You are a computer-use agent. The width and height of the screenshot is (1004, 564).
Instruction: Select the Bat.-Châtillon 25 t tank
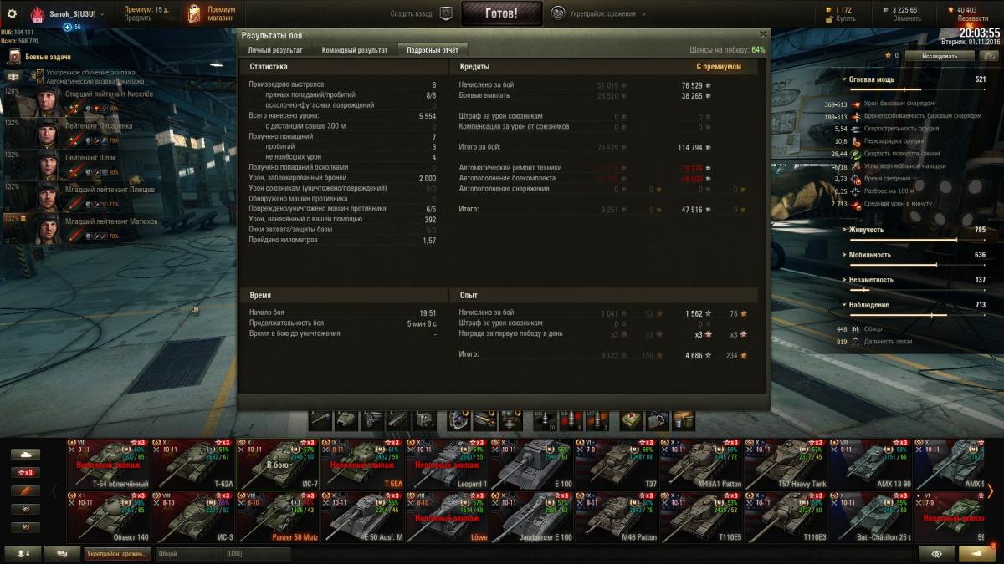tap(869, 517)
